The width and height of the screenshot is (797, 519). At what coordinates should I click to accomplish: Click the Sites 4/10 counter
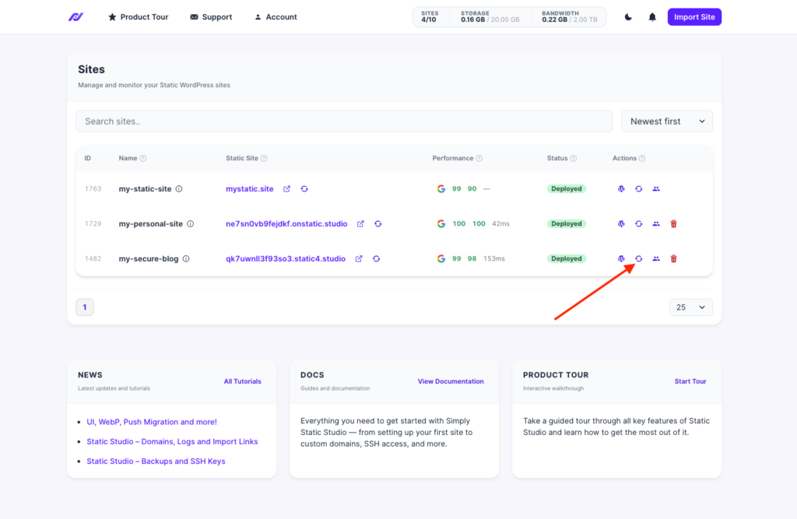pos(429,17)
